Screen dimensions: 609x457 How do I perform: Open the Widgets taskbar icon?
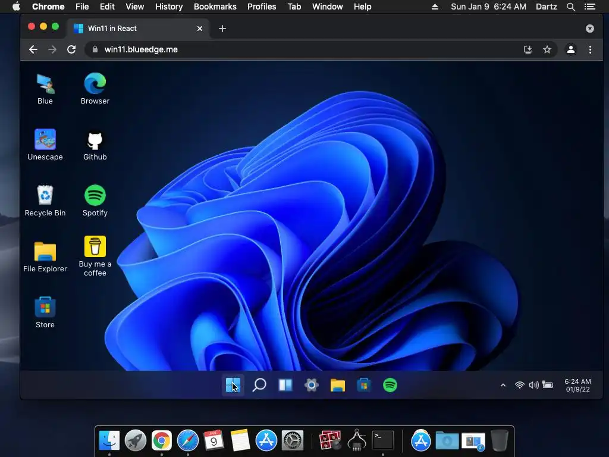285,385
